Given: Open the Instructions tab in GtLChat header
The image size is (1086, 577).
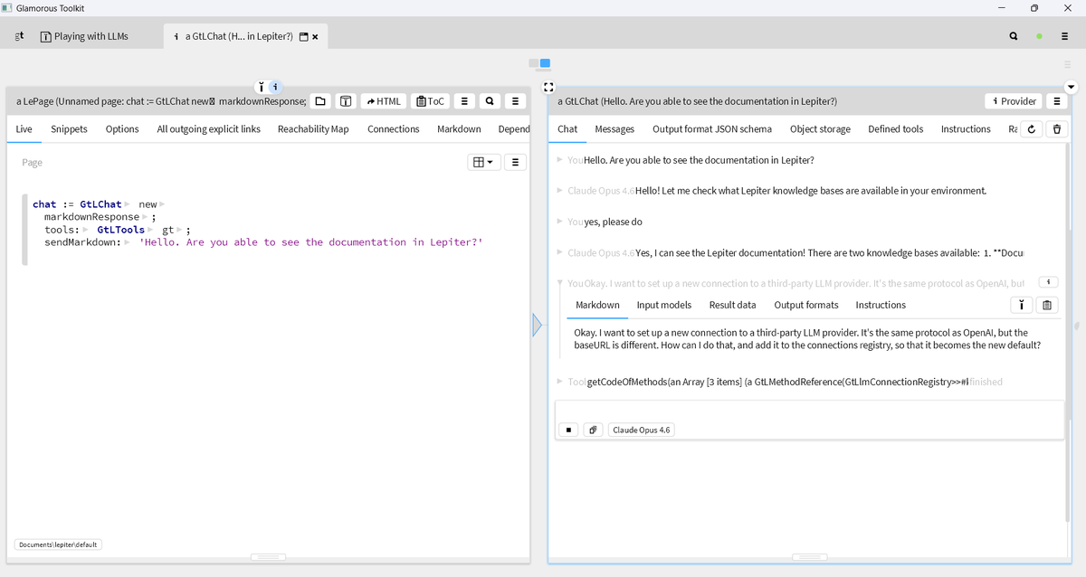Looking at the screenshot, I should (x=966, y=129).
